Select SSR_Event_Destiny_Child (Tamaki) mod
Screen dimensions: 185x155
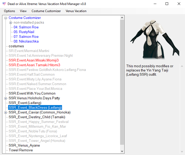pyautogui.click(x=37, y=117)
